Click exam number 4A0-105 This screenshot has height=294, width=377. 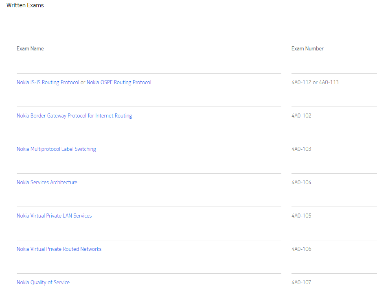301,216
